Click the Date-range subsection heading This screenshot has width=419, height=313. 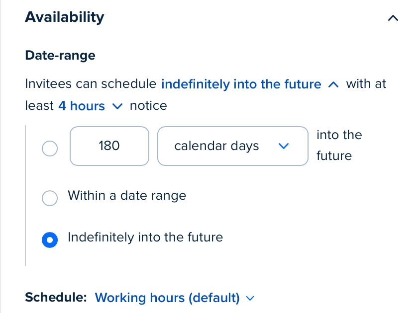pos(60,55)
